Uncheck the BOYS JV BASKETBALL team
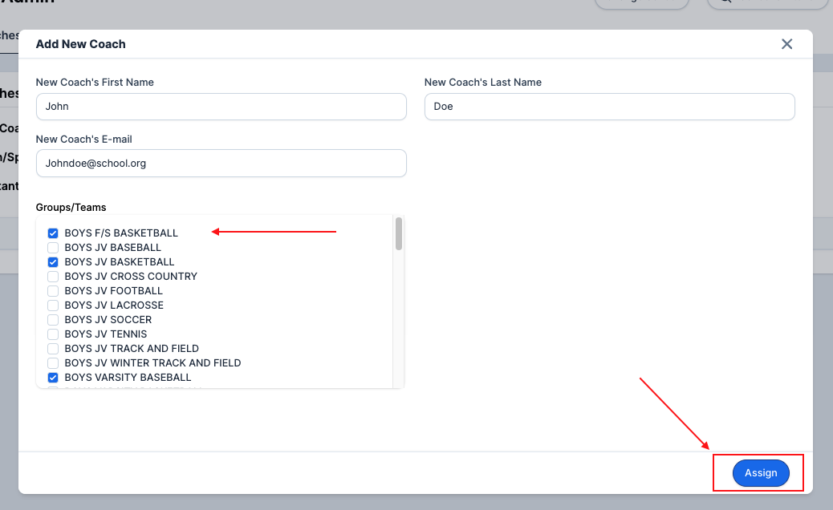Image resolution: width=833 pixels, height=510 pixels. [53, 261]
